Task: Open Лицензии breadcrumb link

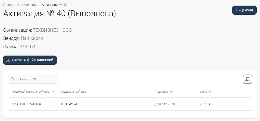Action: (x=28, y=5)
